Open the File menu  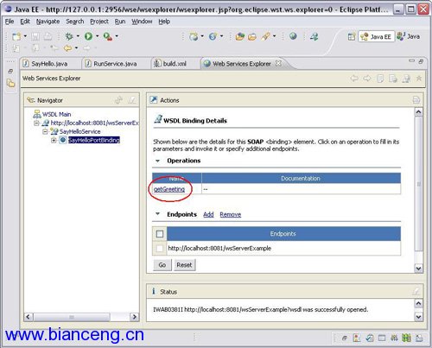[10, 22]
